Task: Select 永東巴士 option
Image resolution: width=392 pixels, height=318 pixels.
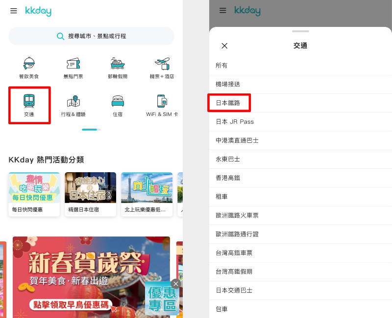Action: coord(300,159)
